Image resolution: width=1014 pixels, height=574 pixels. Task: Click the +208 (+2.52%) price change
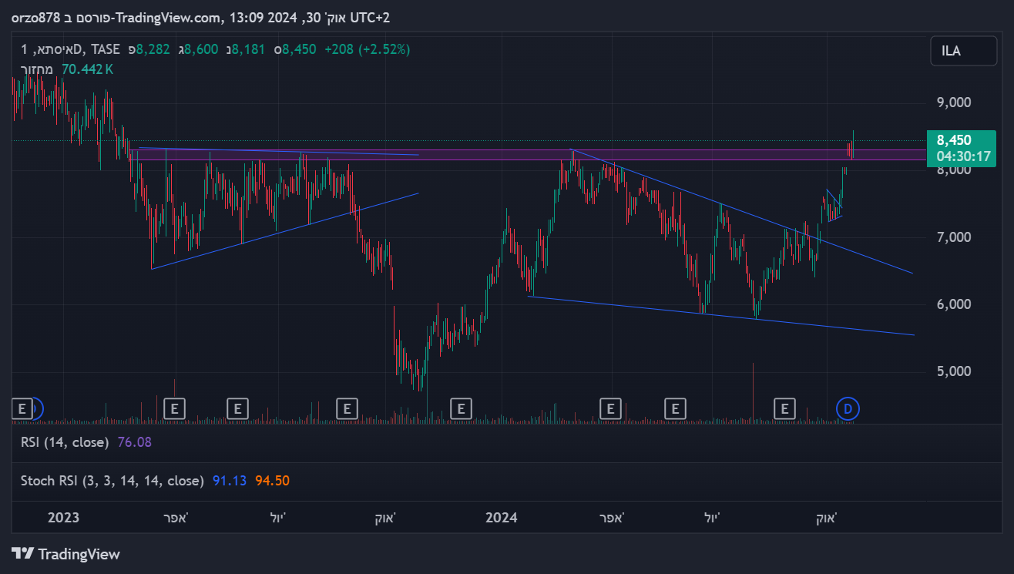click(367, 49)
